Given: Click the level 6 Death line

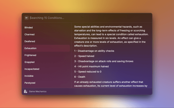Looking at the screenshot, I should pyautogui.click(x=80, y=77).
